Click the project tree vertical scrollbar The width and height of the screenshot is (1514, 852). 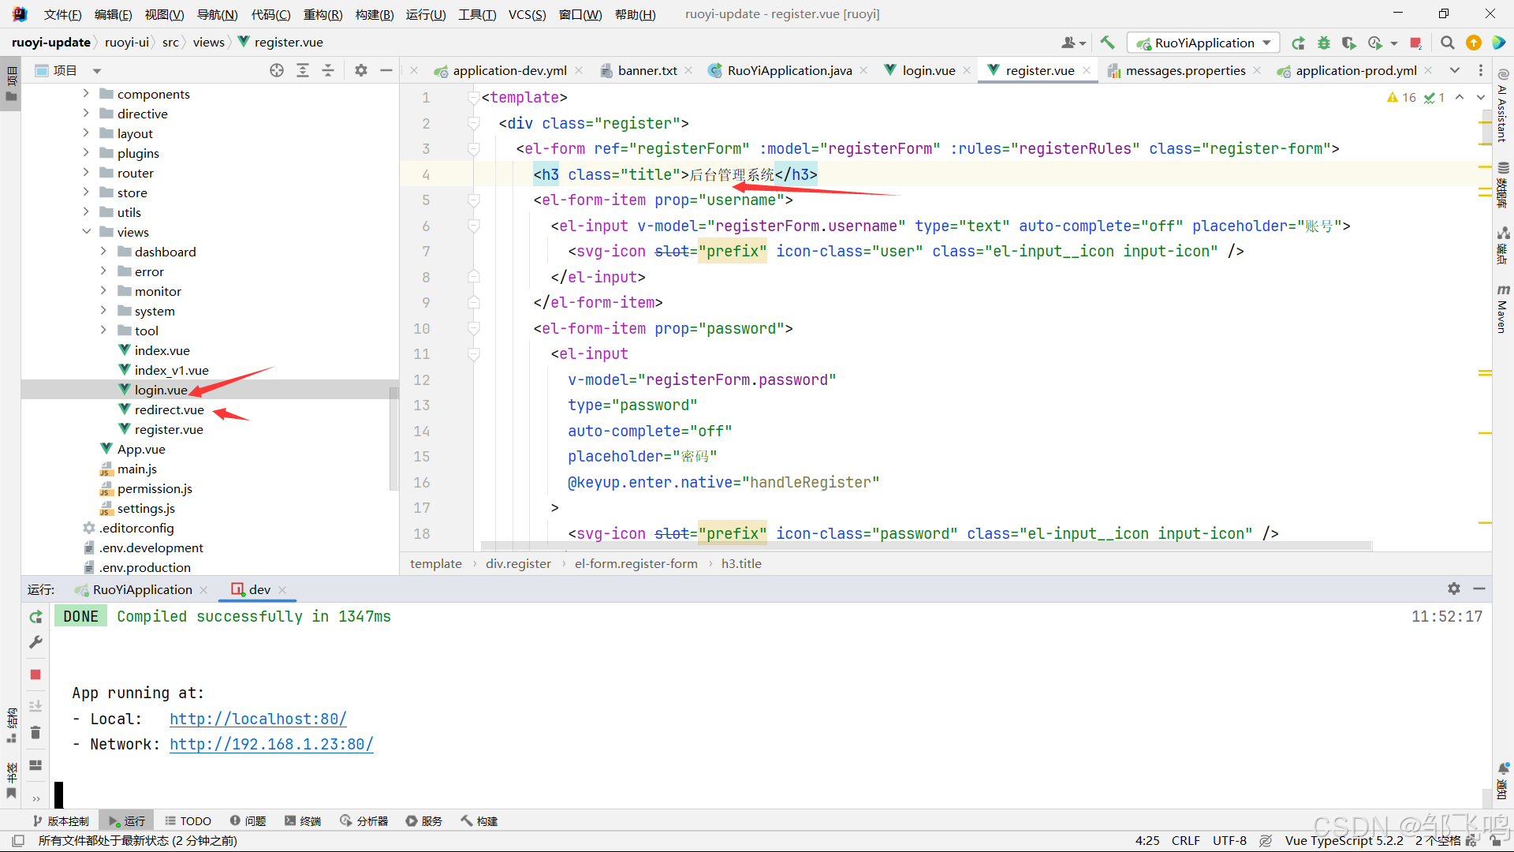(393, 438)
